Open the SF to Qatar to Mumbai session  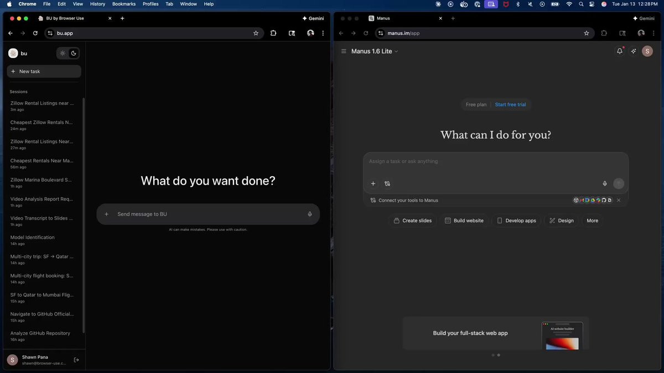[x=43, y=298]
